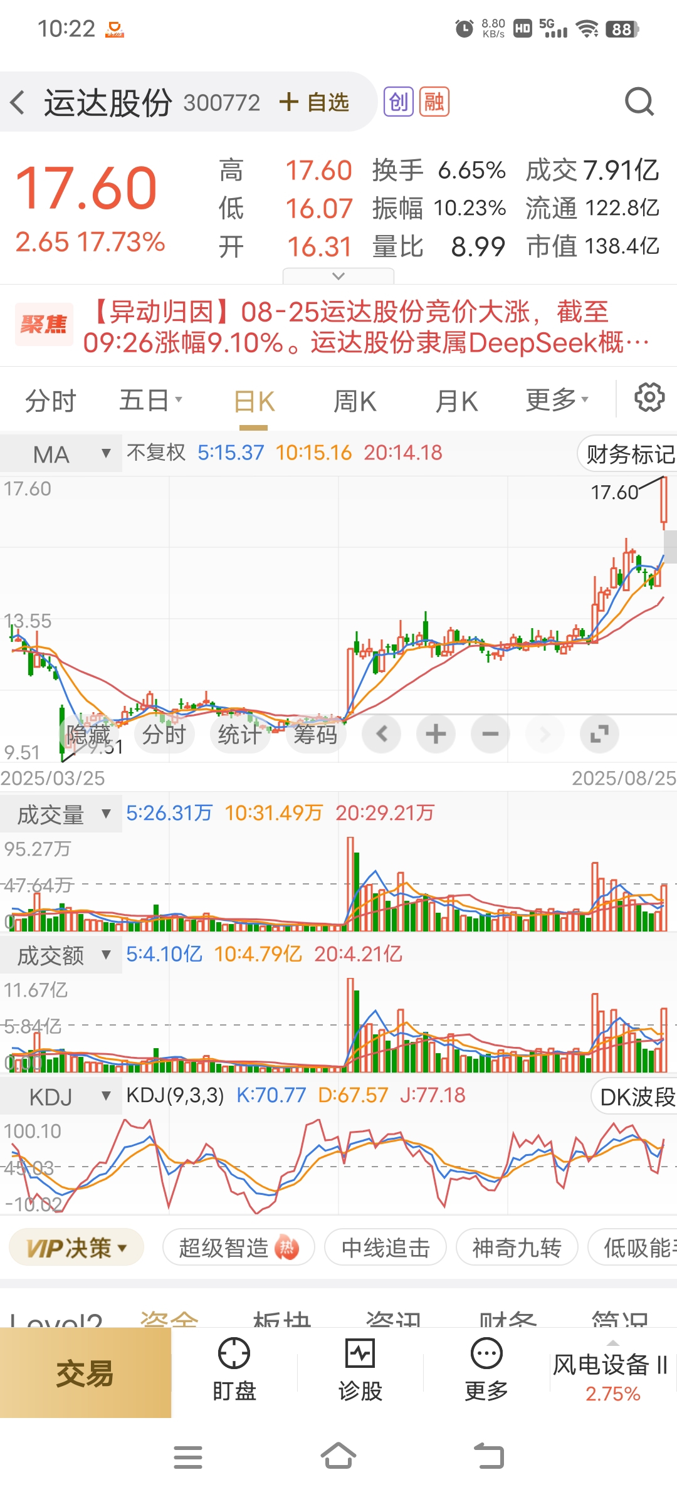This screenshot has height=1497, width=677.
Task: Open the KDJ indicator dropdown
Action: 61,1097
